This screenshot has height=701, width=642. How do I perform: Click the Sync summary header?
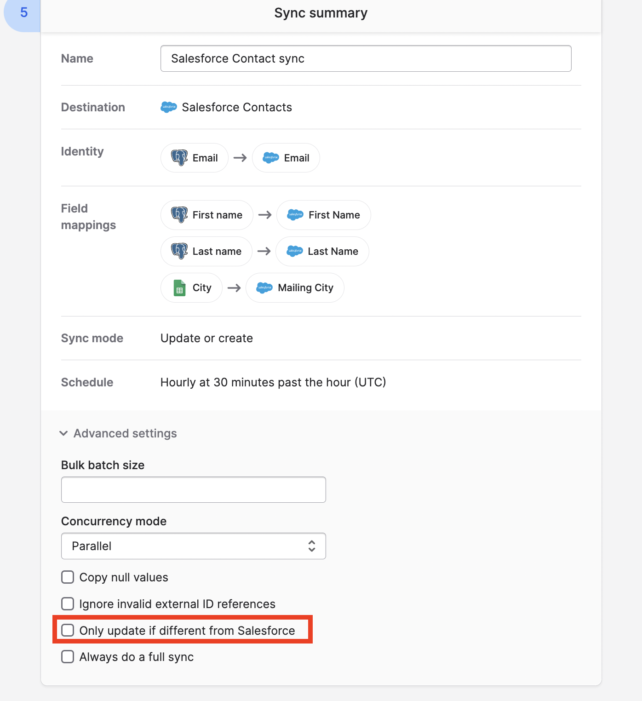pyautogui.click(x=321, y=13)
